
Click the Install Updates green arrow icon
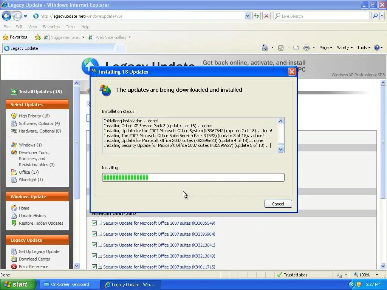(14, 92)
